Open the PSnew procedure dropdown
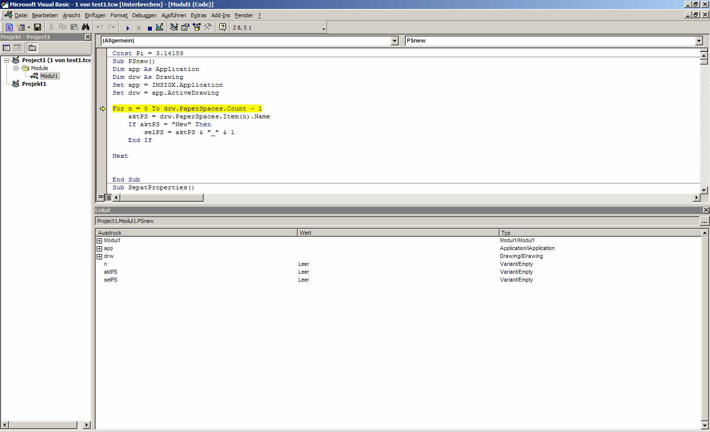Viewport: 710px width, 432px height. click(x=699, y=41)
